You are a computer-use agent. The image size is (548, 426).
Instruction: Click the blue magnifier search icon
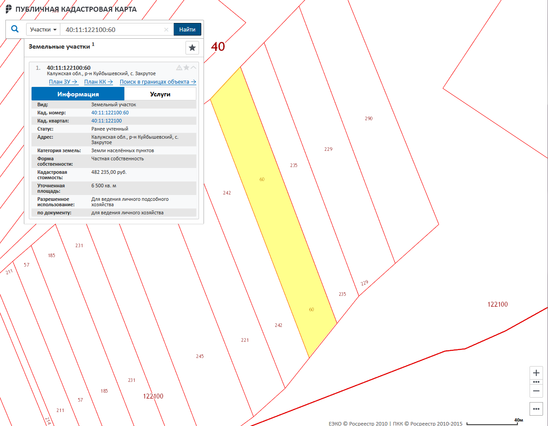tap(15, 29)
